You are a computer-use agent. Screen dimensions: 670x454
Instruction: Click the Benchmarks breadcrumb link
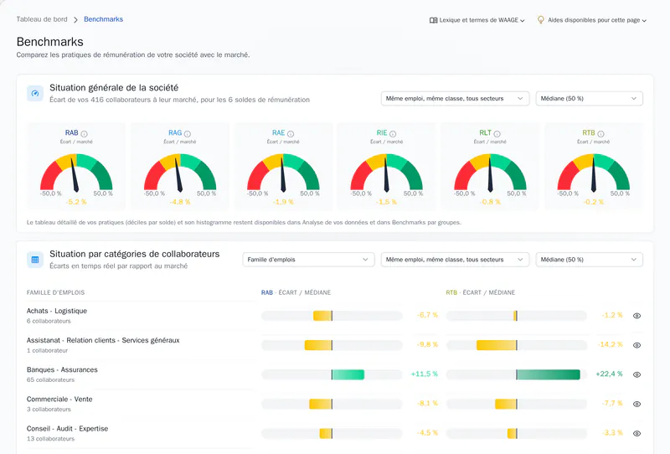point(103,19)
